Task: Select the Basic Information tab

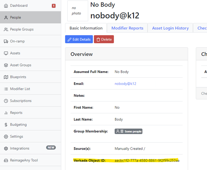Action: 86,28
